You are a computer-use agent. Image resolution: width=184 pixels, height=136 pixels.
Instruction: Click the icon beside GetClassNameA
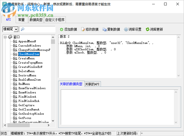[15, 109]
